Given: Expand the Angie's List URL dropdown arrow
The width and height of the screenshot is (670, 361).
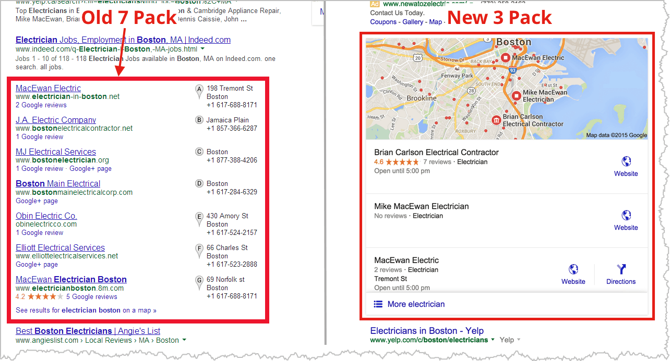Looking at the screenshot, I should coord(184,340).
